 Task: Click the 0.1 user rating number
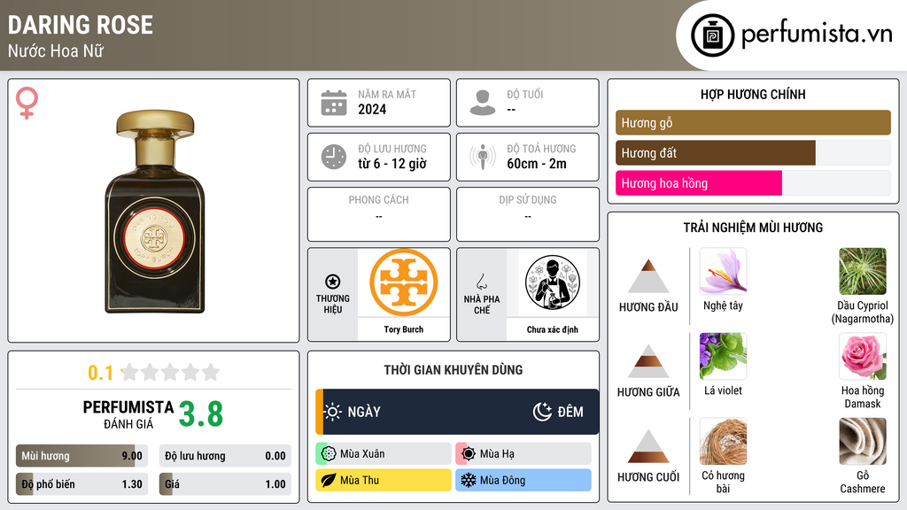101,373
